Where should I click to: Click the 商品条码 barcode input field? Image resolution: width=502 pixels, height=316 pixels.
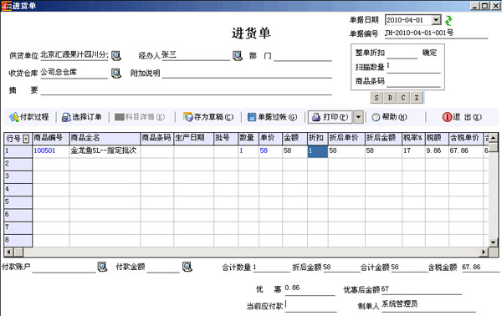[413, 81]
